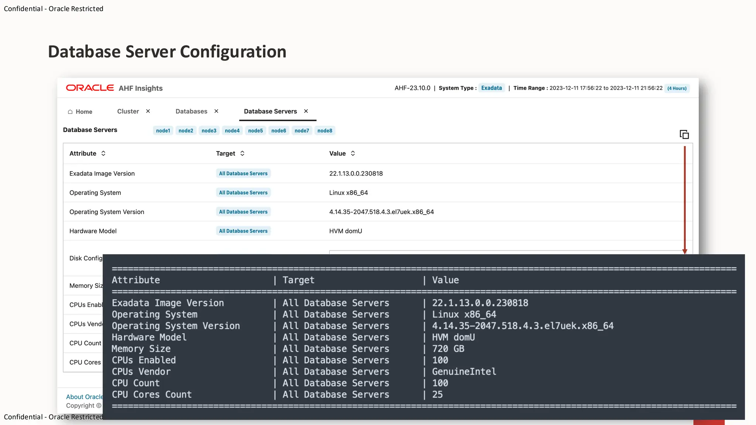Sort the table by the Attribute column
Screen dimensions: 756x425
click(x=103, y=153)
